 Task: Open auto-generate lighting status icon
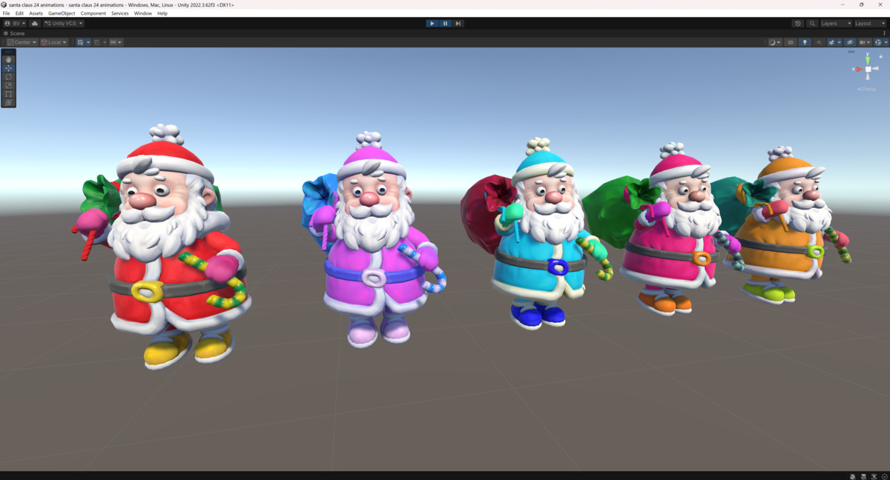(x=874, y=476)
